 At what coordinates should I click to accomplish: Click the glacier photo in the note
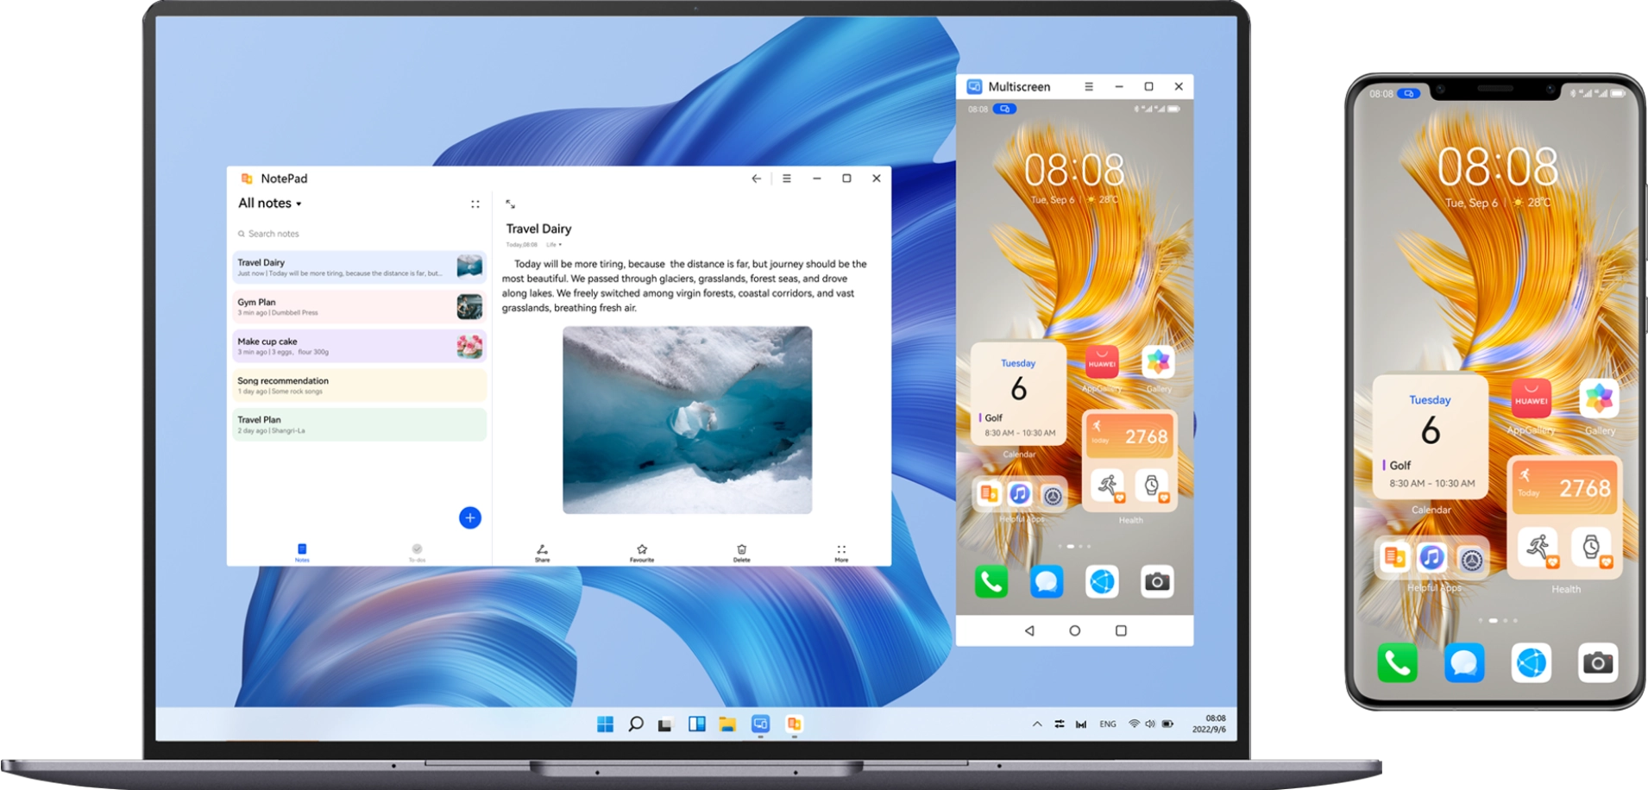pyautogui.click(x=687, y=420)
